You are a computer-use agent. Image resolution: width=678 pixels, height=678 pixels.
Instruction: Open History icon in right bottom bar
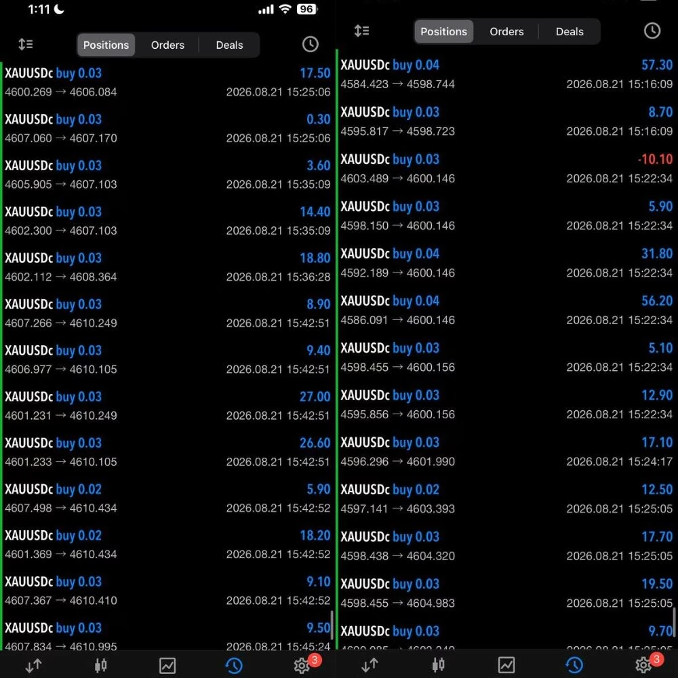tap(574, 665)
